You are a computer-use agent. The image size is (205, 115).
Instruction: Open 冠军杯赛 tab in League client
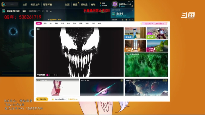coord(47,5)
